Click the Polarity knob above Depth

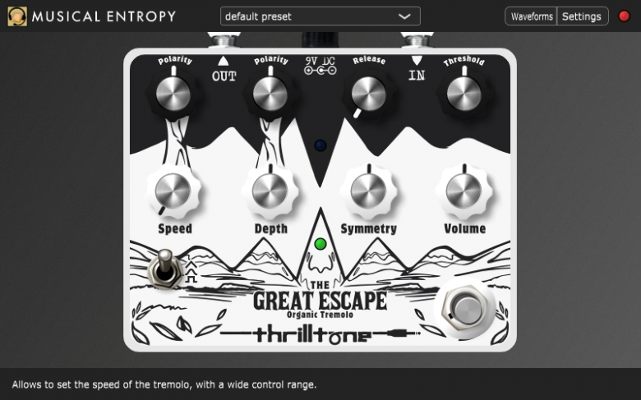click(270, 93)
